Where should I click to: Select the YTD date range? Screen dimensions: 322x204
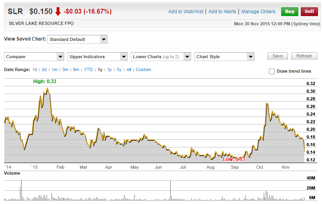88,69
